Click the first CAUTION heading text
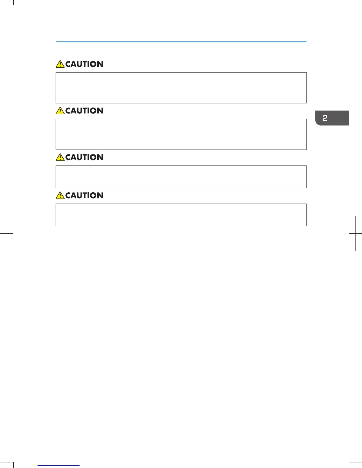 [x=84, y=64]
